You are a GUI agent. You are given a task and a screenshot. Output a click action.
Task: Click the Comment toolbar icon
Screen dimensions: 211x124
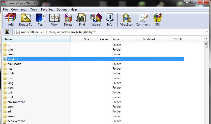point(143,18)
